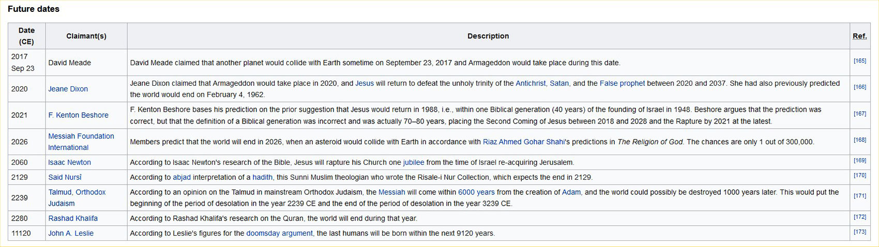Follow the jubilee link
Image resolution: width=879 pixels, height=247 pixels.
pos(413,162)
